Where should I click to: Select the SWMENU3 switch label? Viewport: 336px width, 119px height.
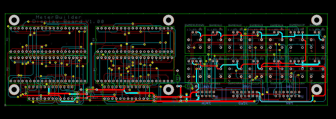coord(256,25)
